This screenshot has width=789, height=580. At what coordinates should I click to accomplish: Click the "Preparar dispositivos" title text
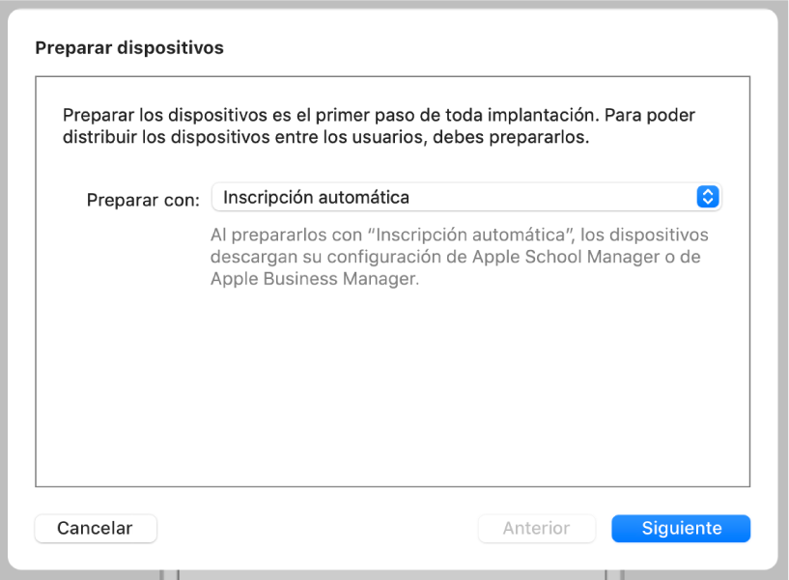[128, 46]
